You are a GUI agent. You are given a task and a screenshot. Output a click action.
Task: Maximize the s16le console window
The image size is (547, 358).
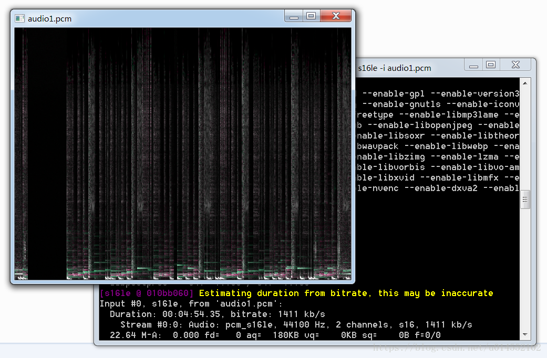(491, 65)
